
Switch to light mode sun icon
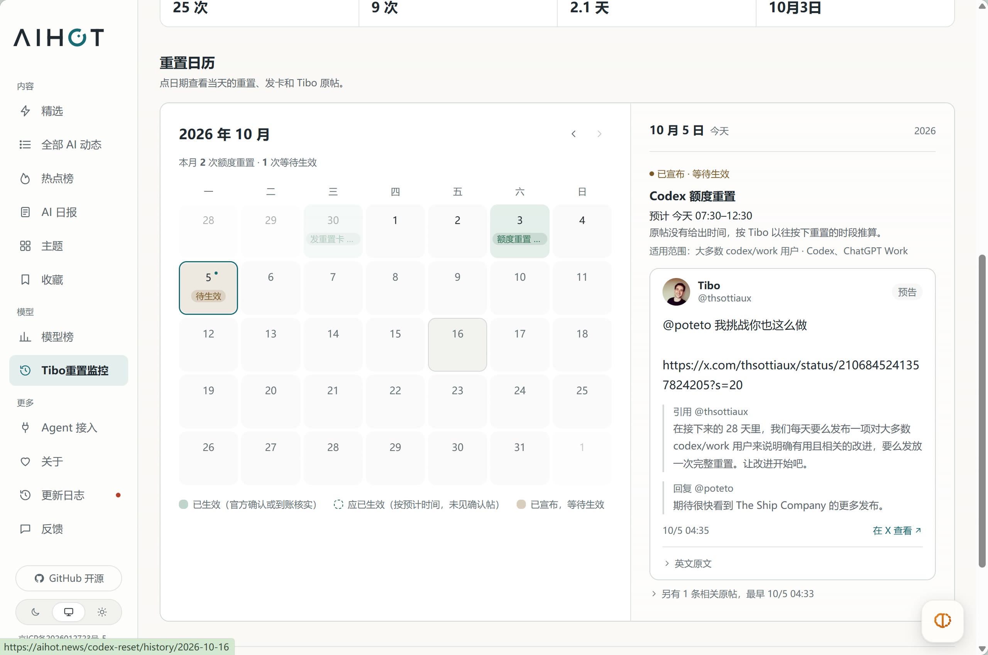pos(102,612)
